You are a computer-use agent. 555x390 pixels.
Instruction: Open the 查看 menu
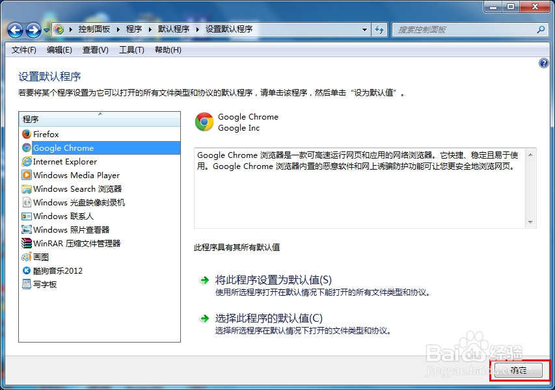click(94, 50)
